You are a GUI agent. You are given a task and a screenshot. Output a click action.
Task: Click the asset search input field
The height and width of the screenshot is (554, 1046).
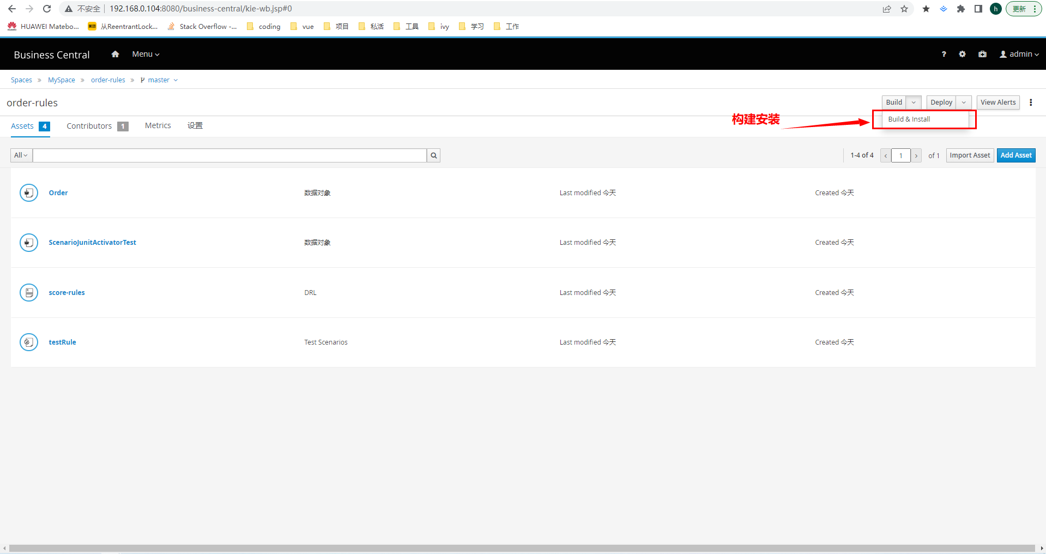pos(229,155)
